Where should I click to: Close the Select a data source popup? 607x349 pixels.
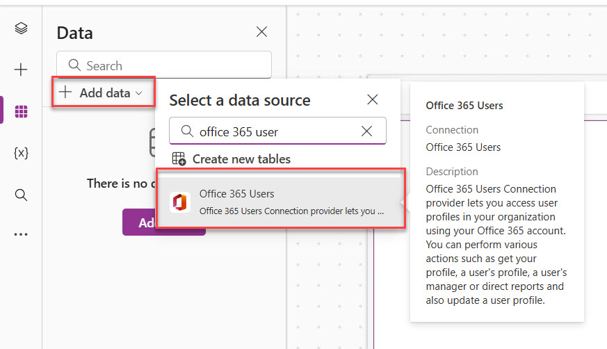click(x=373, y=99)
